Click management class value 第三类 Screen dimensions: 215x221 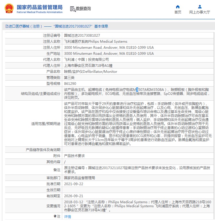69,77
